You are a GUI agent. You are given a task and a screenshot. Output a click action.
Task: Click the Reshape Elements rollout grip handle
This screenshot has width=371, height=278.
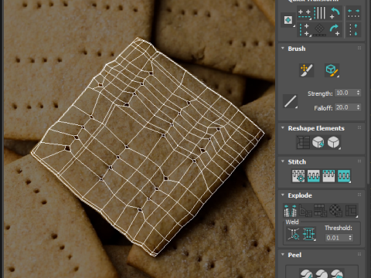point(359,127)
